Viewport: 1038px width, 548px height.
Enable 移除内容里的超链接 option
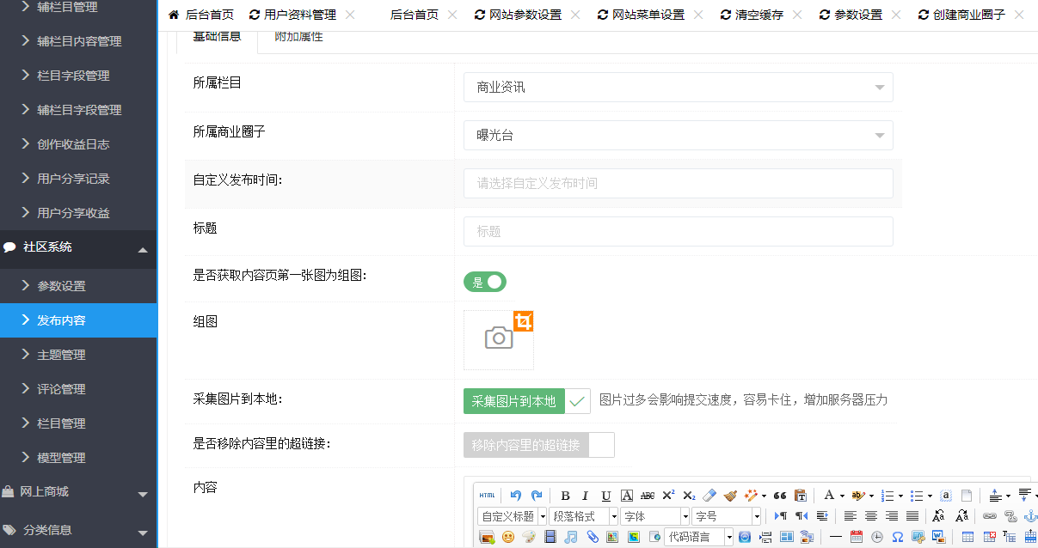538,445
